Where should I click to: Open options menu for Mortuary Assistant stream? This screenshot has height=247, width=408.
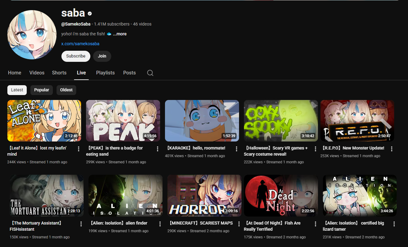(x=81, y=224)
